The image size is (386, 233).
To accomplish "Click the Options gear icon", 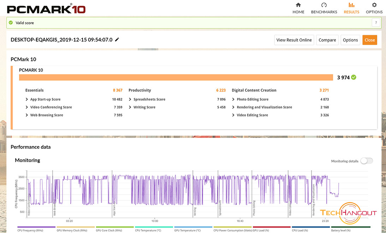I will [374, 5].
